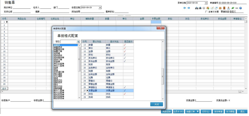Click the blue right arrow icon

click(x=189, y=8)
